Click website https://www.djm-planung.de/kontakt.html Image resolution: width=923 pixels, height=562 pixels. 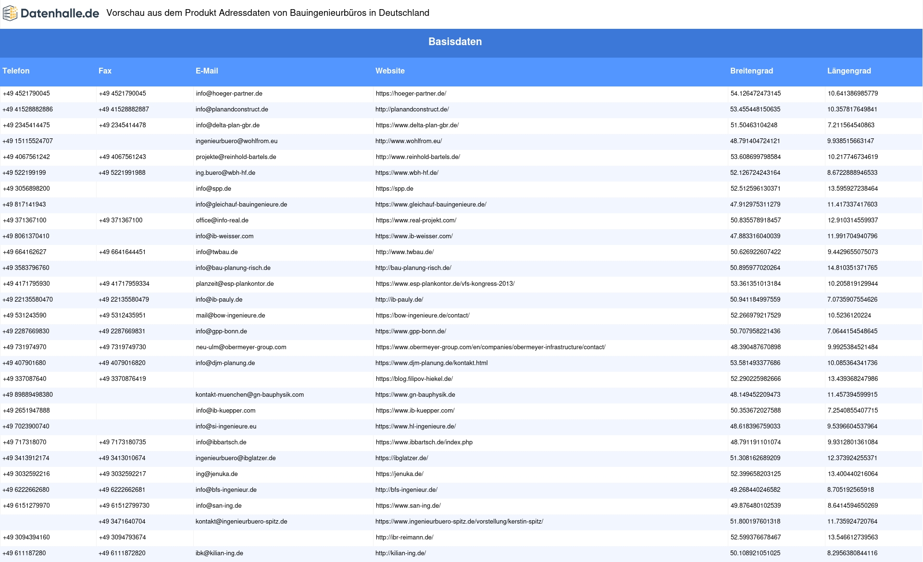pos(432,363)
